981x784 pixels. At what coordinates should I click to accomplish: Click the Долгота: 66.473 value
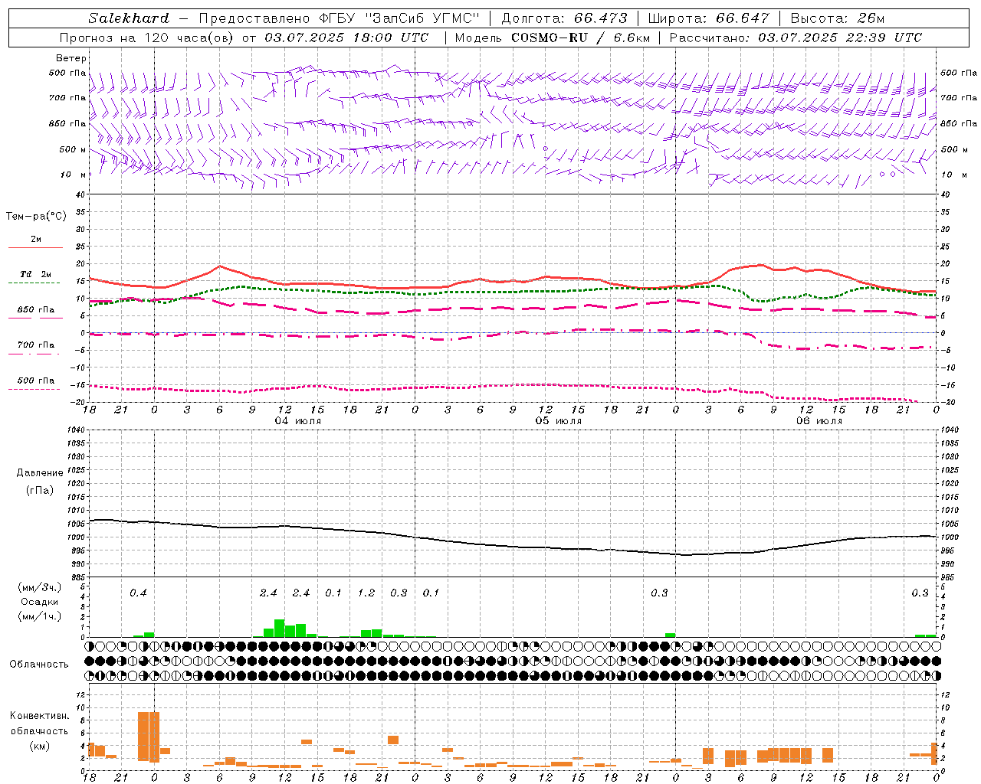tap(564, 18)
